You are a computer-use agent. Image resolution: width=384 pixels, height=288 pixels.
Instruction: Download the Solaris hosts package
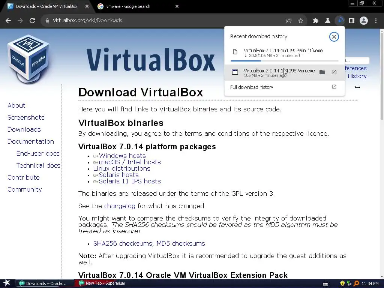coord(119,175)
